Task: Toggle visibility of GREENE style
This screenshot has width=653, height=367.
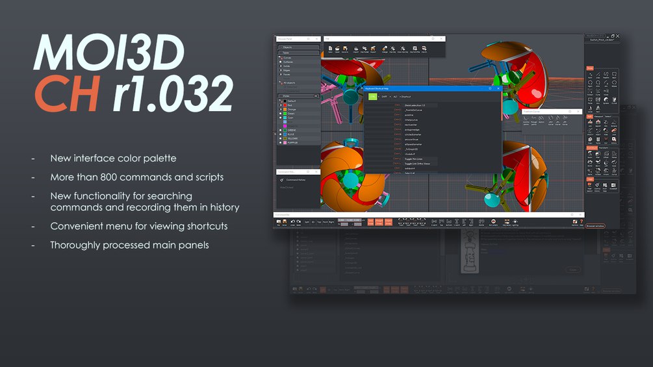Action: click(x=280, y=131)
